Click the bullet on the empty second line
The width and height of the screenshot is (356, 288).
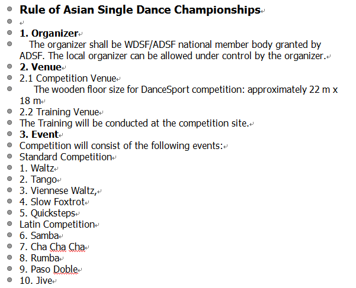[x=9, y=21]
